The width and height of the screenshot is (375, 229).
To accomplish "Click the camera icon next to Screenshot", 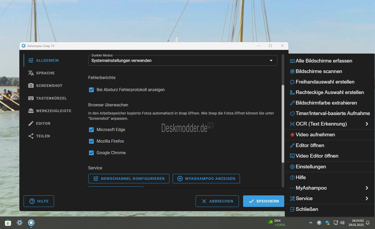I will [31, 86].
